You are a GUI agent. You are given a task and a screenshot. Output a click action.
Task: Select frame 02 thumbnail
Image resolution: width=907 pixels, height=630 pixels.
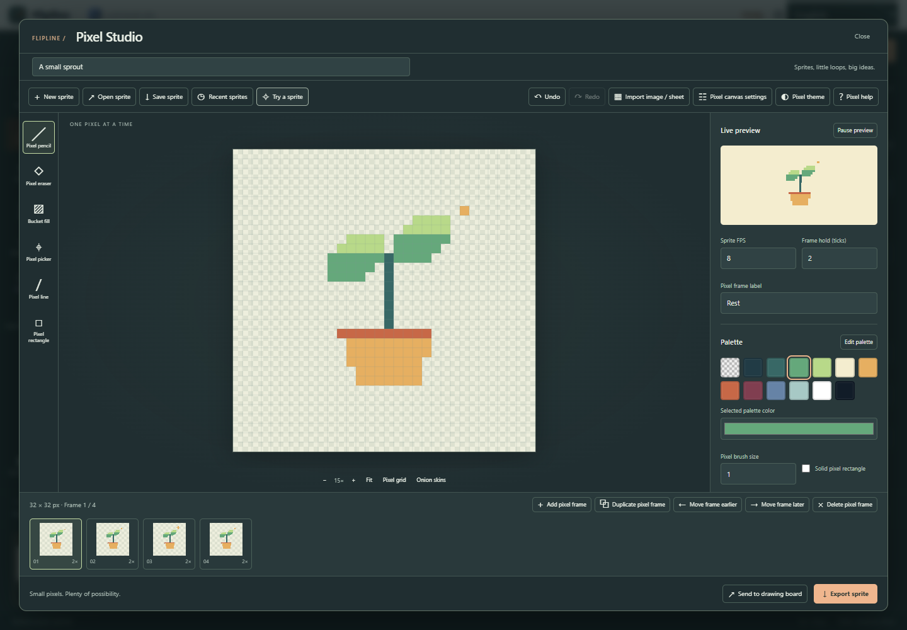coord(112,544)
